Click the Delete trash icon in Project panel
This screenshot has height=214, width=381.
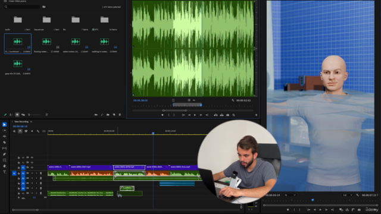pyautogui.click(x=120, y=115)
